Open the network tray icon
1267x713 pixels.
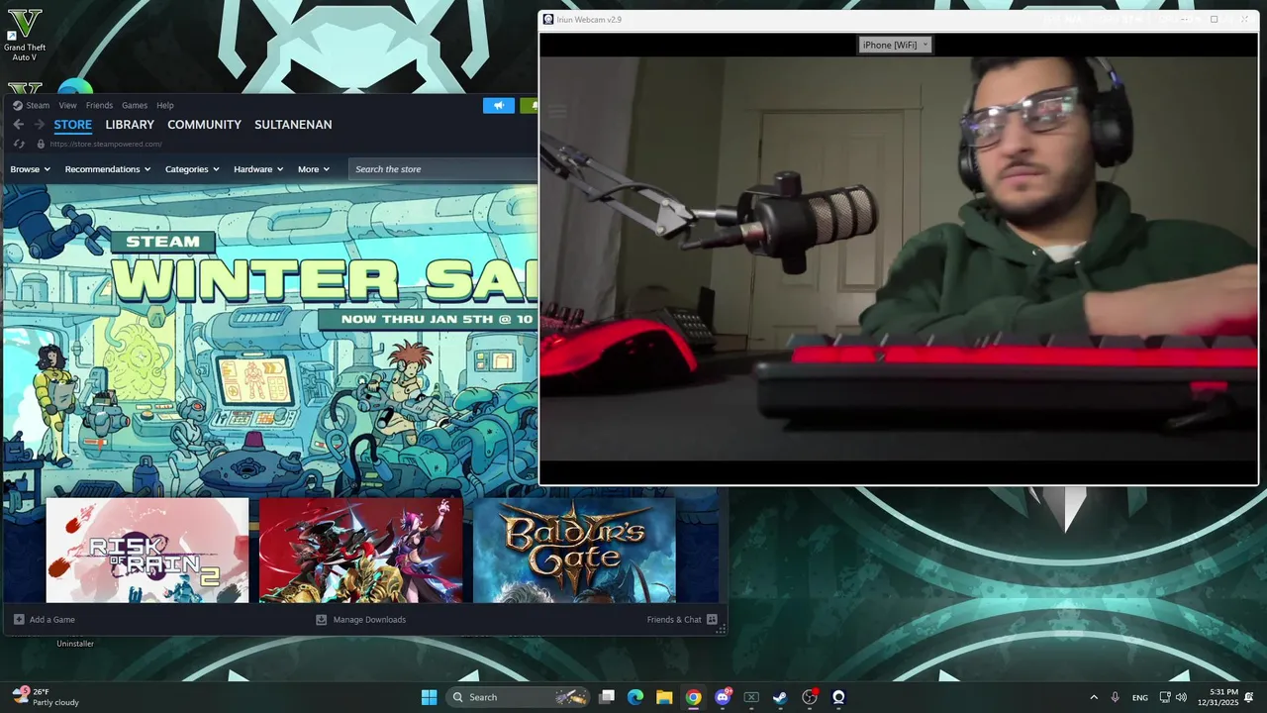[x=1165, y=697]
